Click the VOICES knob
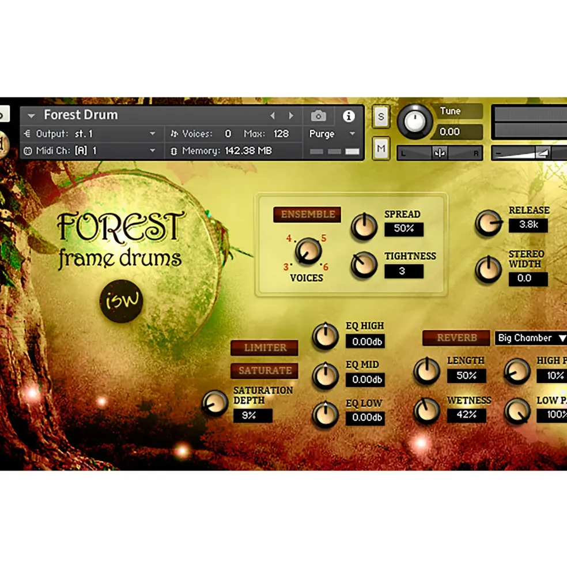 pos(308,251)
